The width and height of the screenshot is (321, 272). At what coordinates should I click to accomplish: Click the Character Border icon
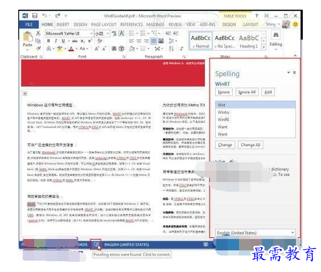(121, 34)
